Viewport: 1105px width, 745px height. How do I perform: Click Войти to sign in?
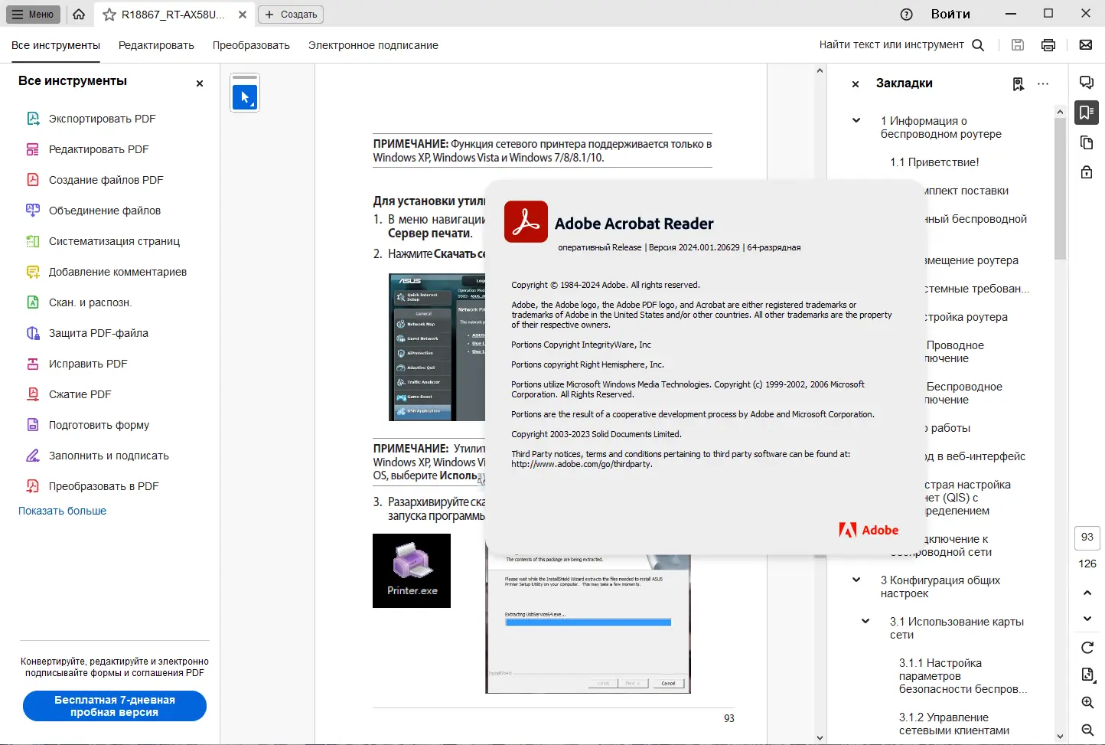click(x=950, y=14)
